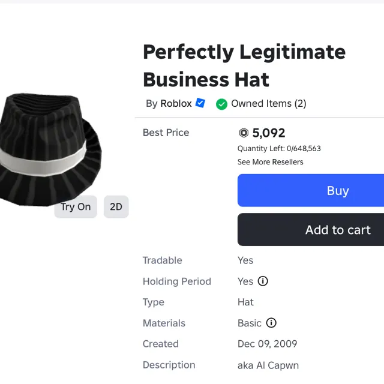
Task: Open the Roblox creator profile link
Action: [176, 103]
